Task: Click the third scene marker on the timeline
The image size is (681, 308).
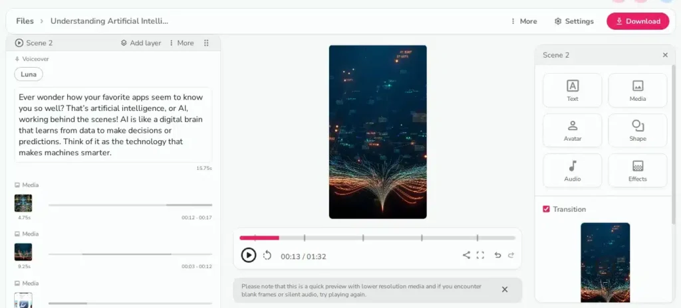Action: click(363, 238)
